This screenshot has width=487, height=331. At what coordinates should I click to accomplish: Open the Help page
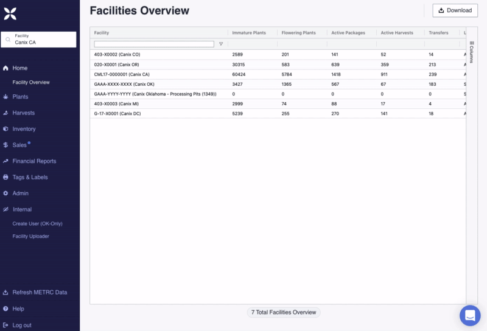point(18,308)
